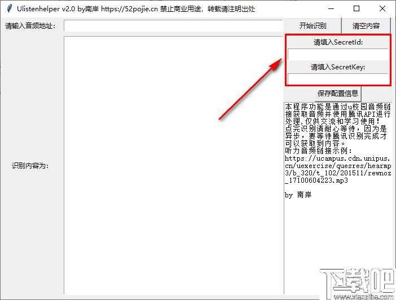
Task: Click inside the recognition result text area
Action: pos(174,165)
